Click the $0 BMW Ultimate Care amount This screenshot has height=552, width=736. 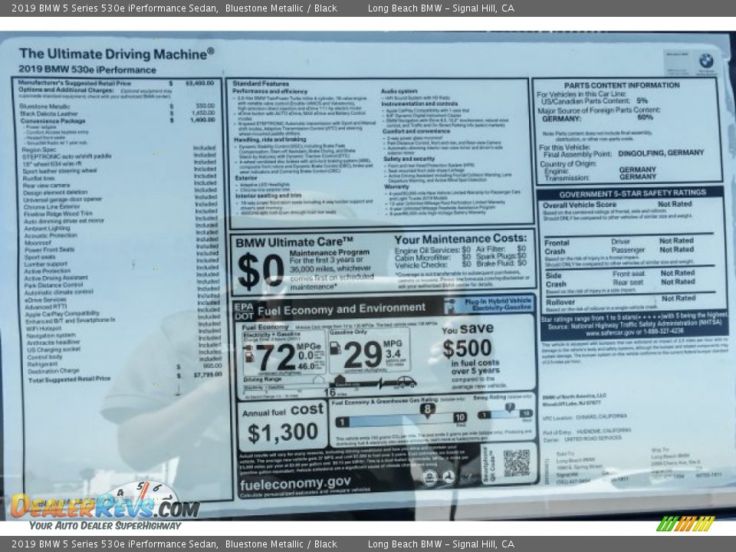click(x=260, y=271)
